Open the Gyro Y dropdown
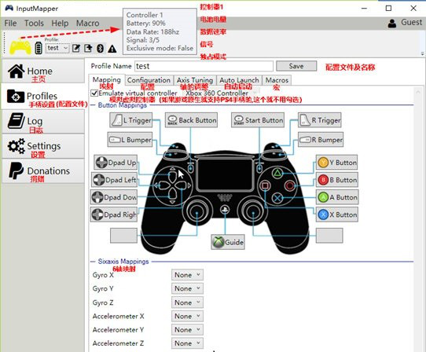426x352 pixels. click(187, 288)
